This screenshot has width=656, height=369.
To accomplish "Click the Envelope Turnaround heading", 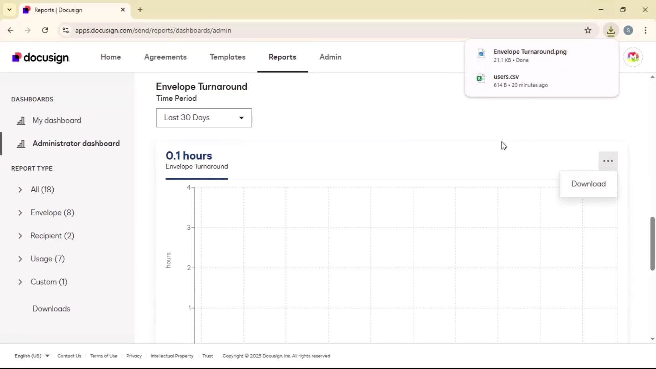I will point(202,86).
